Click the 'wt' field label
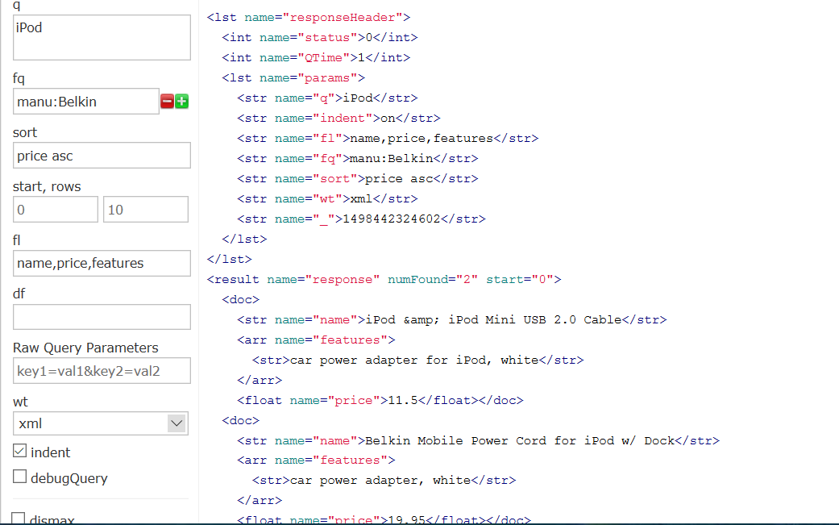 point(20,402)
